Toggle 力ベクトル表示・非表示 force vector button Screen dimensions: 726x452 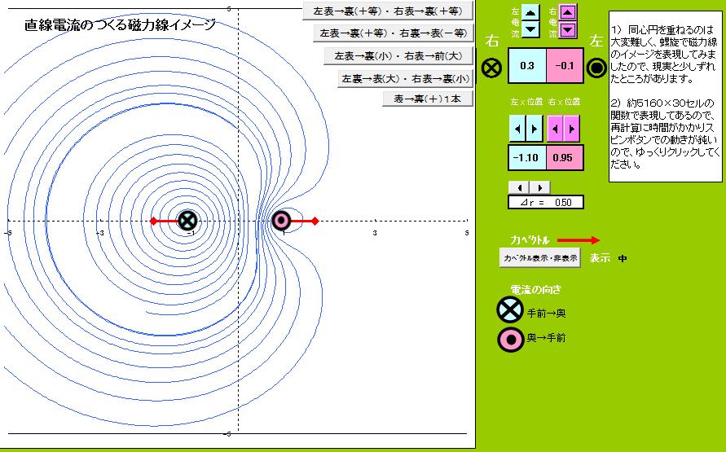[540, 258]
